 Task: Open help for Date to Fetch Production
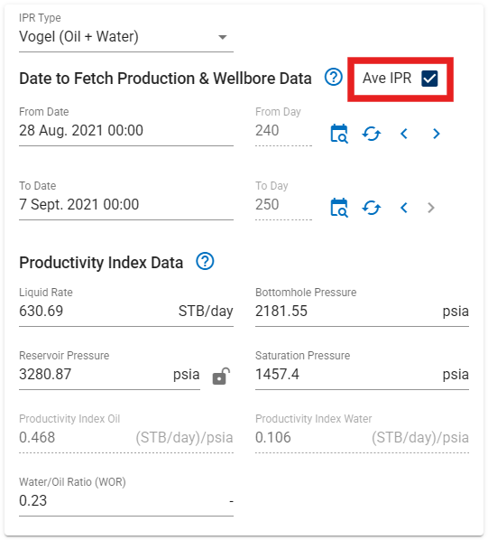[333, 77]
